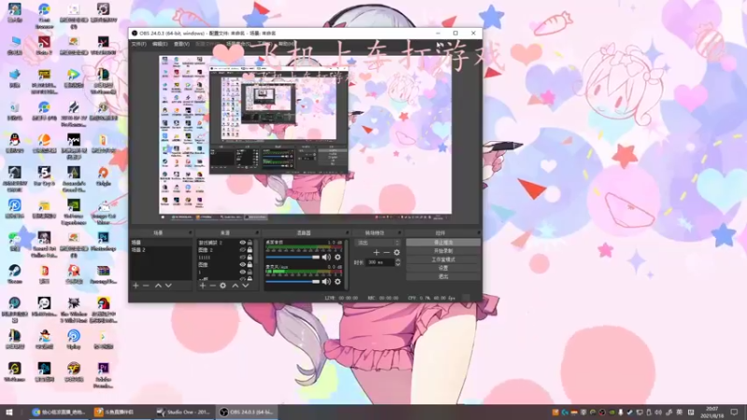Open Steam desktop shortcut
Image resolution: width=747 pixels, height=420 pixels.
pyautogui.click(x=15, y=273)
